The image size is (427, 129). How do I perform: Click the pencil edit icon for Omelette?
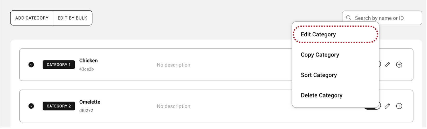pos(387,106)
